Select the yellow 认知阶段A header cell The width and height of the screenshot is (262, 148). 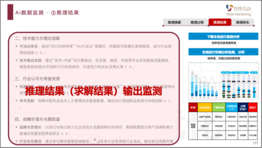[x=205, y=108]
